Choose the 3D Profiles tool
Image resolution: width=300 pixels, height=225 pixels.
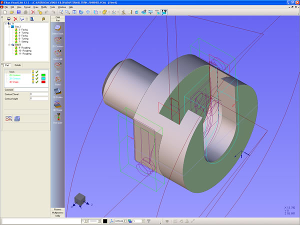point(57,91)
